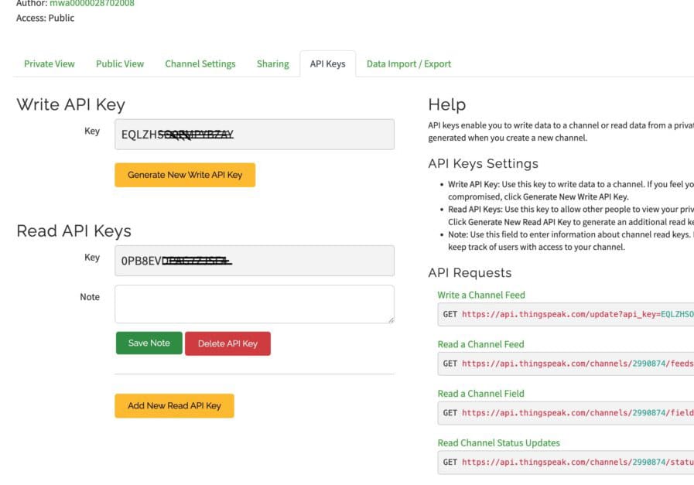Open the Sharing tab
This screenshot has width=694, height=485.
tap(272, 63)
